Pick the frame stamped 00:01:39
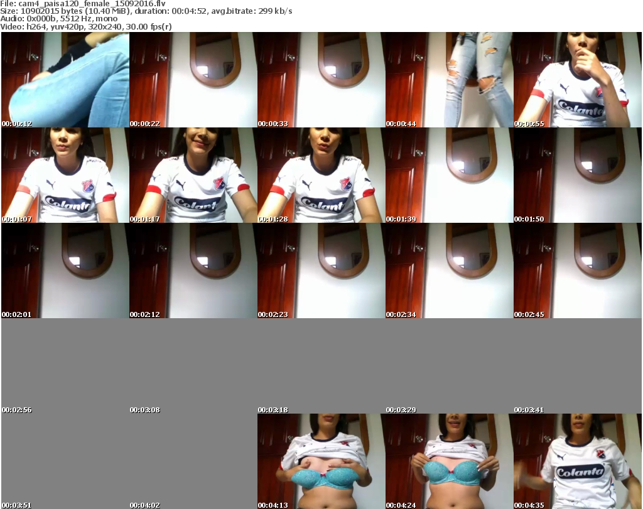Image resolution: width=643 pixels, height=509 pixels. pos(449,175)
